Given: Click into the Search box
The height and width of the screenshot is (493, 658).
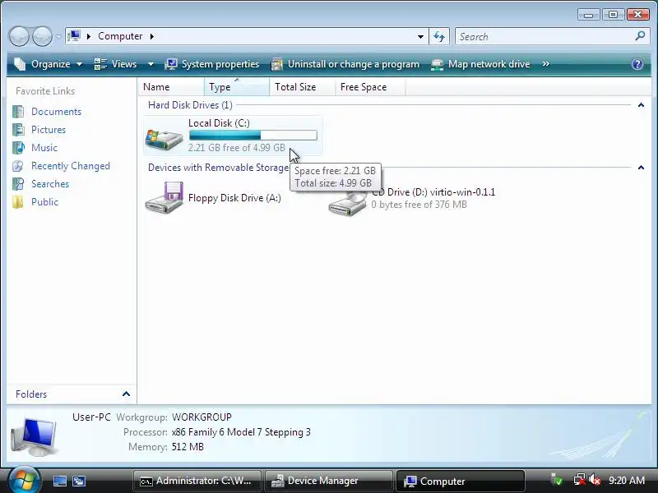Looking at the screenshot, I should (545, 36).
